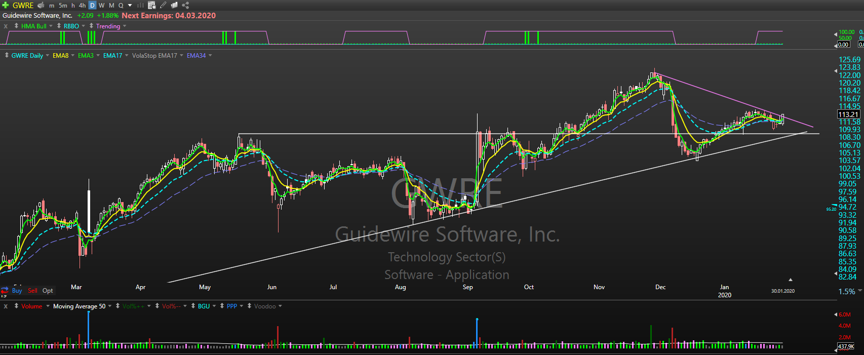Viewport: 864px width, 355px height.
Task: Click the cash register icon beside GWRE
Action: point(41,5)
